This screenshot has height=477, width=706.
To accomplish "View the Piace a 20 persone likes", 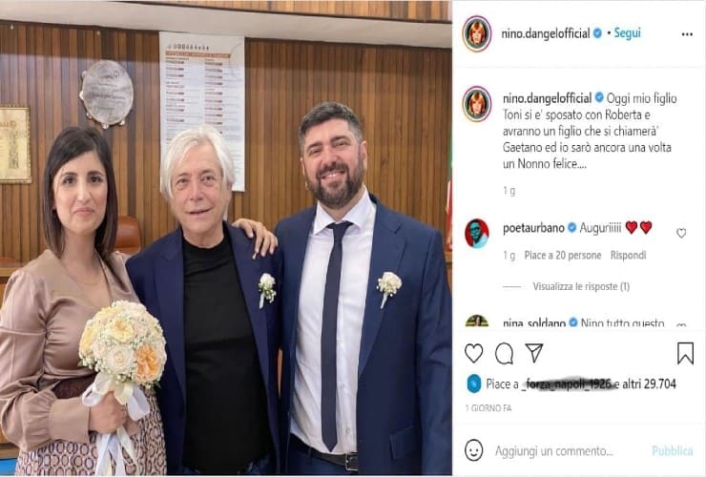I will [x=562, y=256].
